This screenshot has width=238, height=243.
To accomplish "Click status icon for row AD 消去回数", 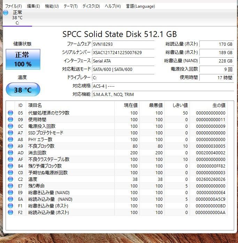I will pyautogui.click(x=10, y=153).
